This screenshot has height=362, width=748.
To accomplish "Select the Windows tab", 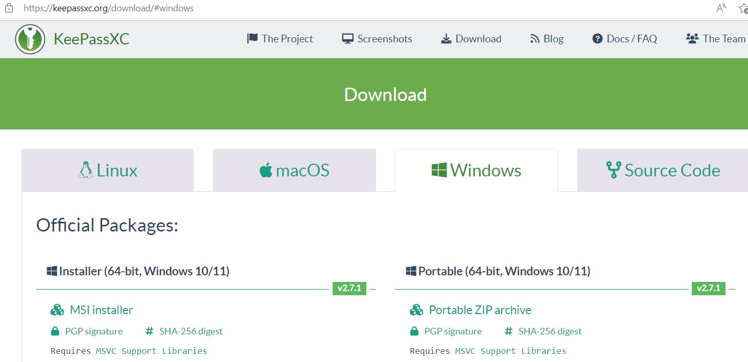I will pos(476,170).
